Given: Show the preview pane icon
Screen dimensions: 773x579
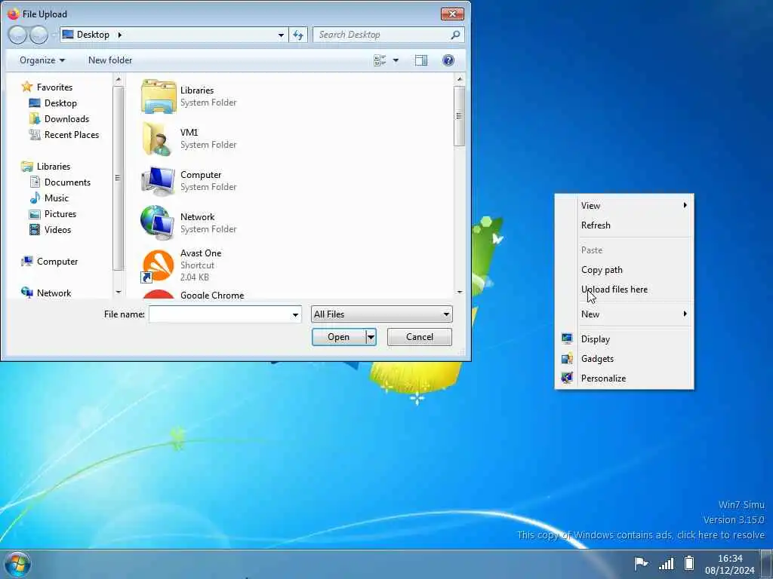Looking at the screenshot, I should coord(421,60).
